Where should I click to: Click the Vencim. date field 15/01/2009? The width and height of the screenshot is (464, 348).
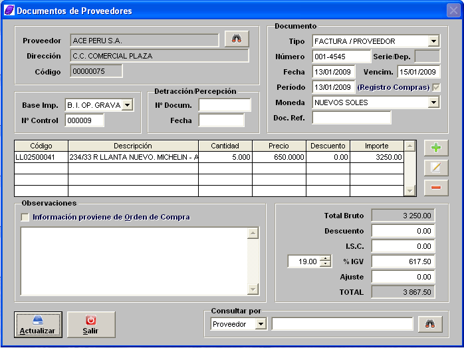[418, 72]
